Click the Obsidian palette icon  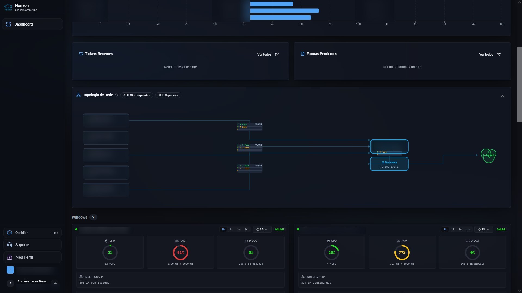pos(10,233)
